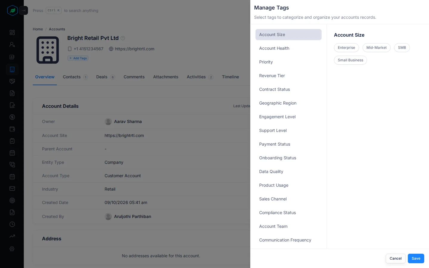Click the help icon beside Bright Retail Pvt Ltd
Viewport: 429px width, 268px height.
123,38
